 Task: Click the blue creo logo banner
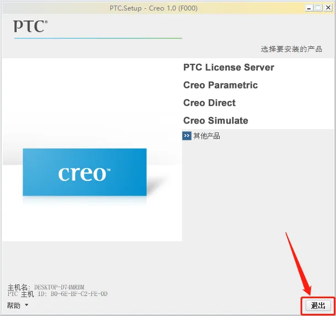click(85, 172)
